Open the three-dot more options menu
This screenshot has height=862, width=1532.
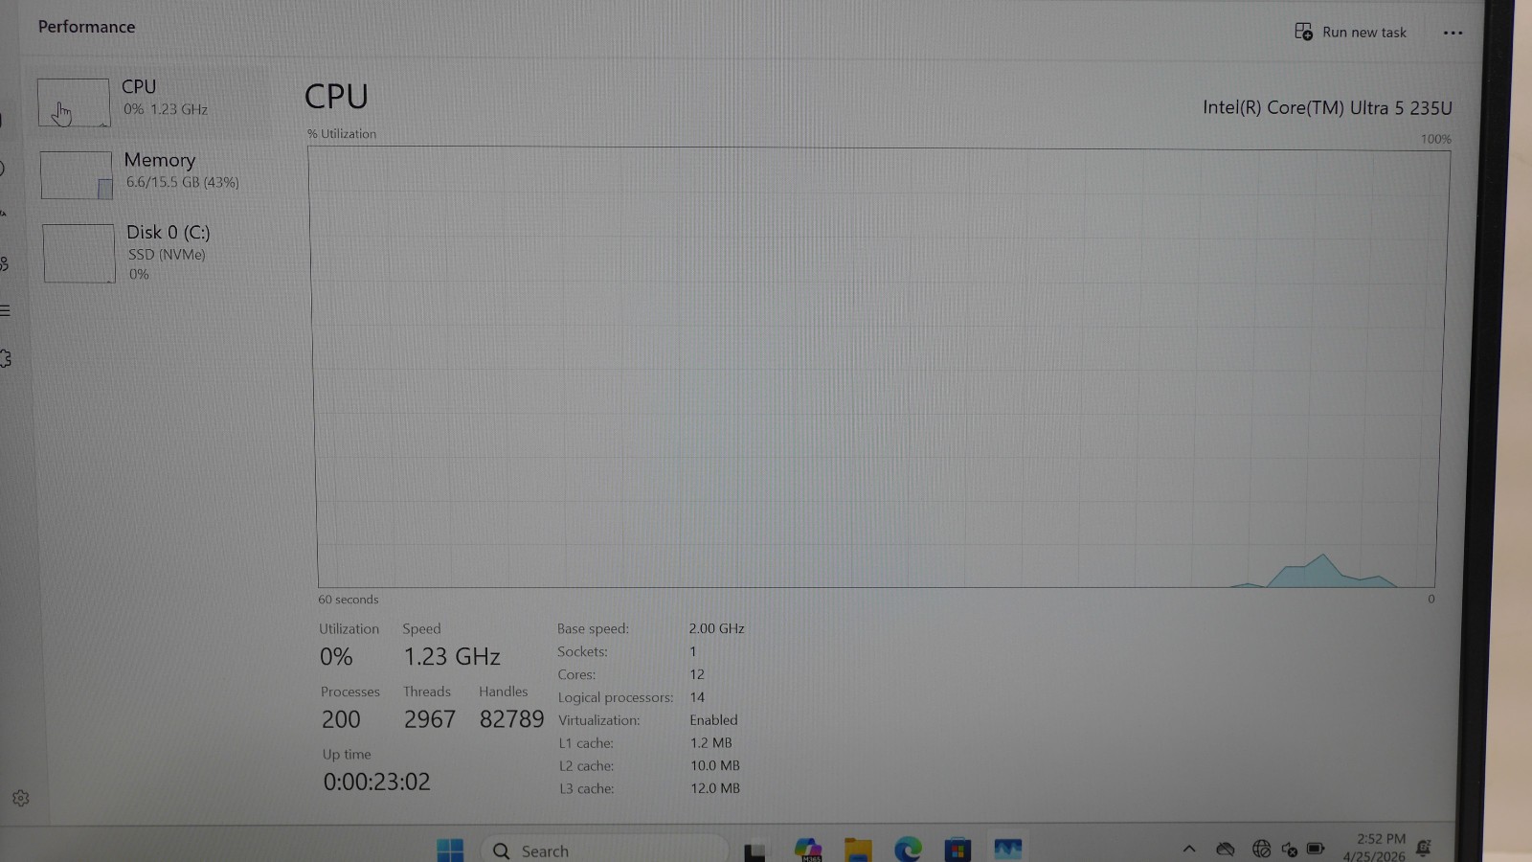coord(1453,33)
